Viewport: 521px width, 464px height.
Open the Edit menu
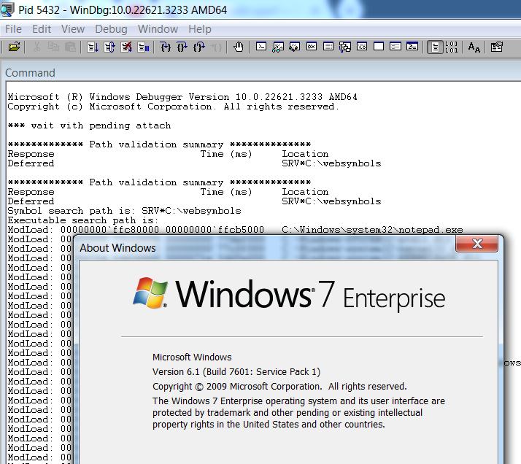click(42, 29)
